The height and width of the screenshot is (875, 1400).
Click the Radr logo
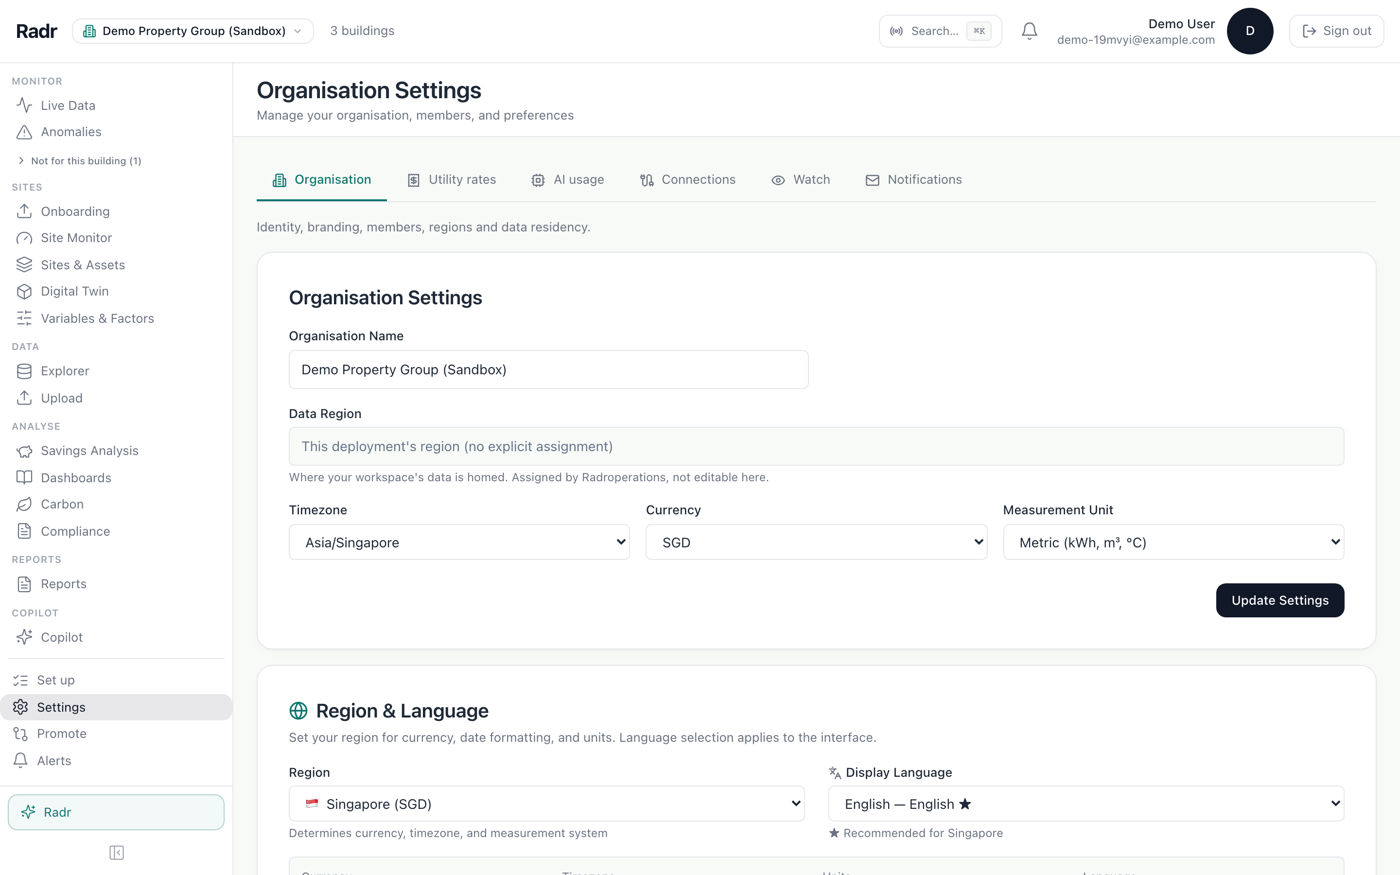click(x=36, y=31)
